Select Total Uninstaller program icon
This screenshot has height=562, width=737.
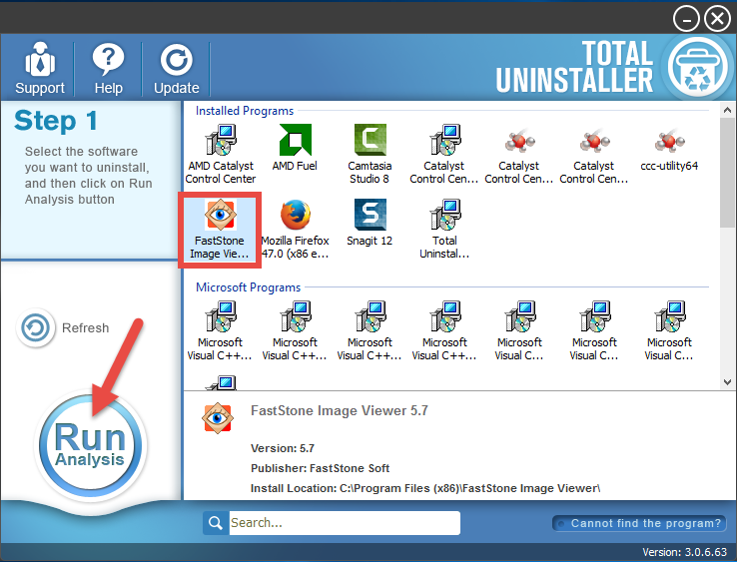444,215
